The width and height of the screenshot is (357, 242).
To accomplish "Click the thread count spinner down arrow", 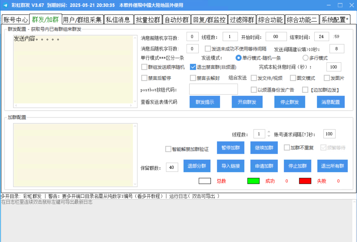I will tap(269, 136).
